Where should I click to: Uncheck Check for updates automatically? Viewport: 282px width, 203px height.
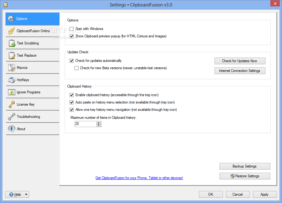point(72,61)
